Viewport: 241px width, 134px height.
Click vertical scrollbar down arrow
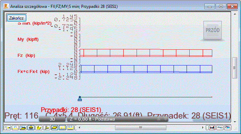coord(235,122)
